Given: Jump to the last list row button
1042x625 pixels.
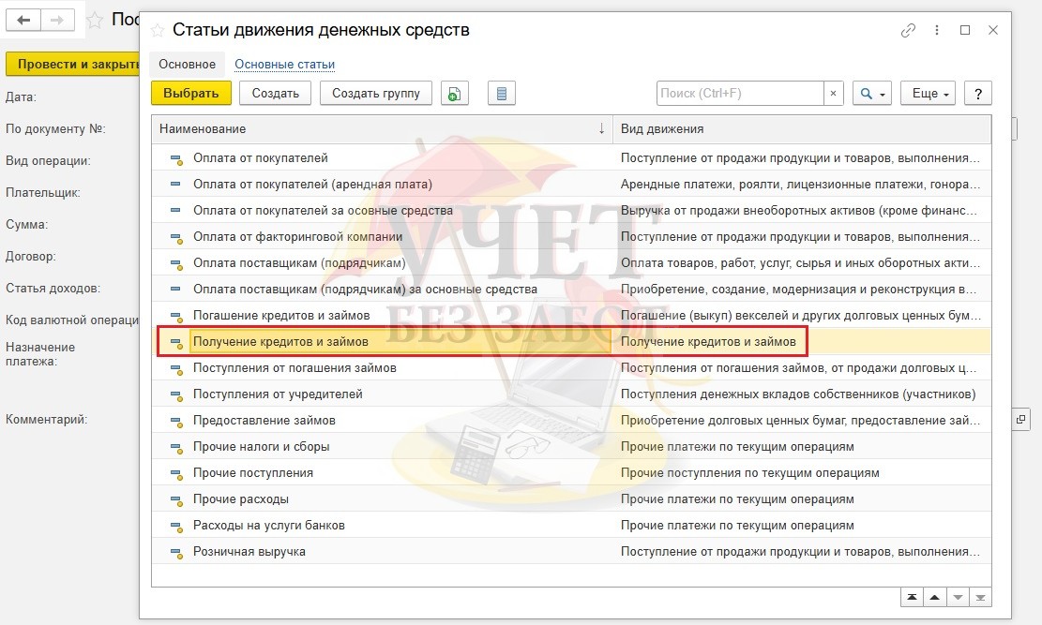Looking at the screenshot, I should [x=979, y=597].
